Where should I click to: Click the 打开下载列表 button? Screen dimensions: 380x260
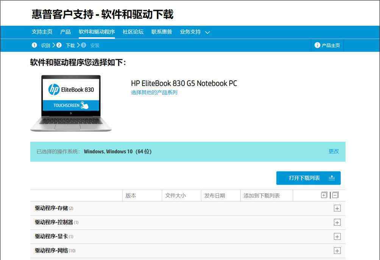click(308, 178)
